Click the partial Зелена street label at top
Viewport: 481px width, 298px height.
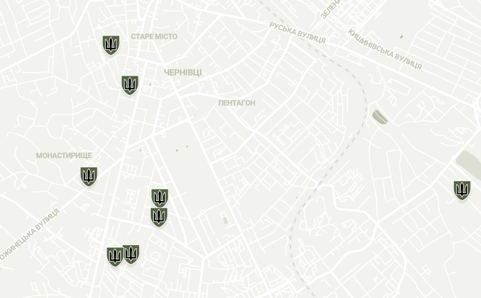click(330, 8)
